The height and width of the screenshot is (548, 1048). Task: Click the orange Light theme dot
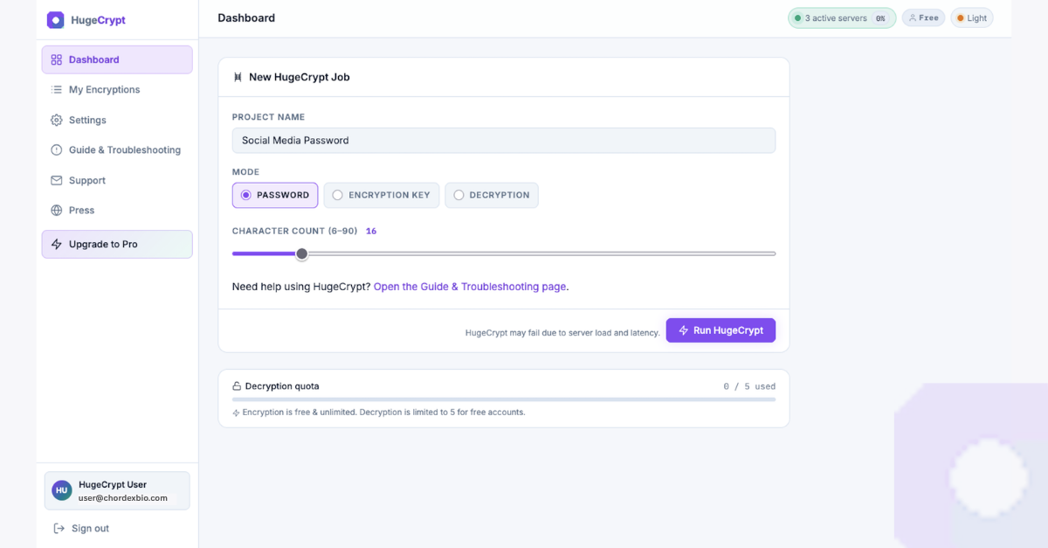961,18
